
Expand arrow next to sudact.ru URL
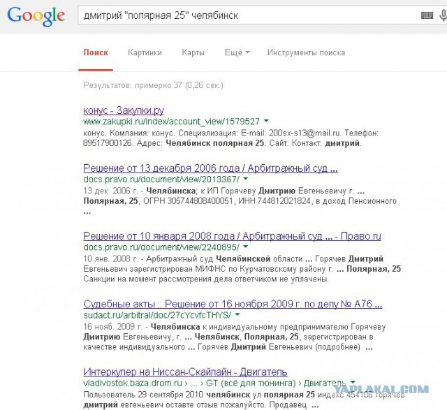(237, 314)
